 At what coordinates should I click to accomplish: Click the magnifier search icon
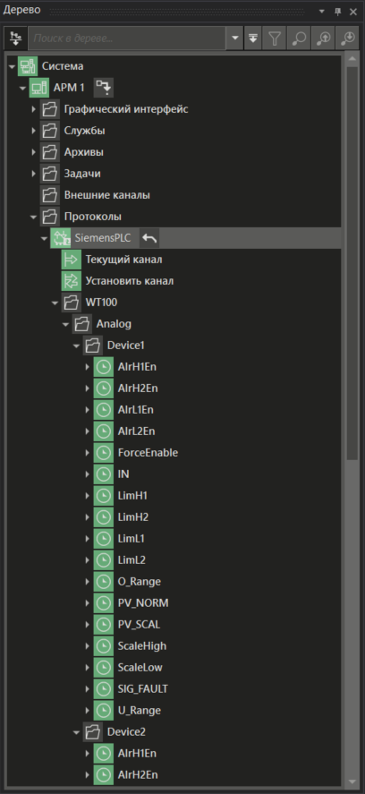click(299, 39)
